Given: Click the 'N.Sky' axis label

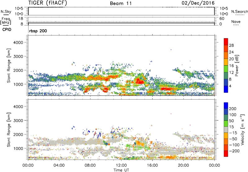Looking at the screenshot, I should tap(6, 11).
